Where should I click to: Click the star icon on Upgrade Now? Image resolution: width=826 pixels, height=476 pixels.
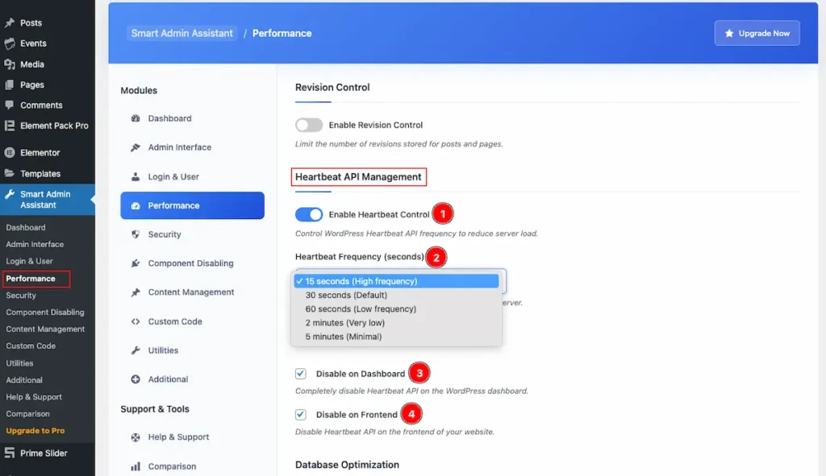pos(729,33)
